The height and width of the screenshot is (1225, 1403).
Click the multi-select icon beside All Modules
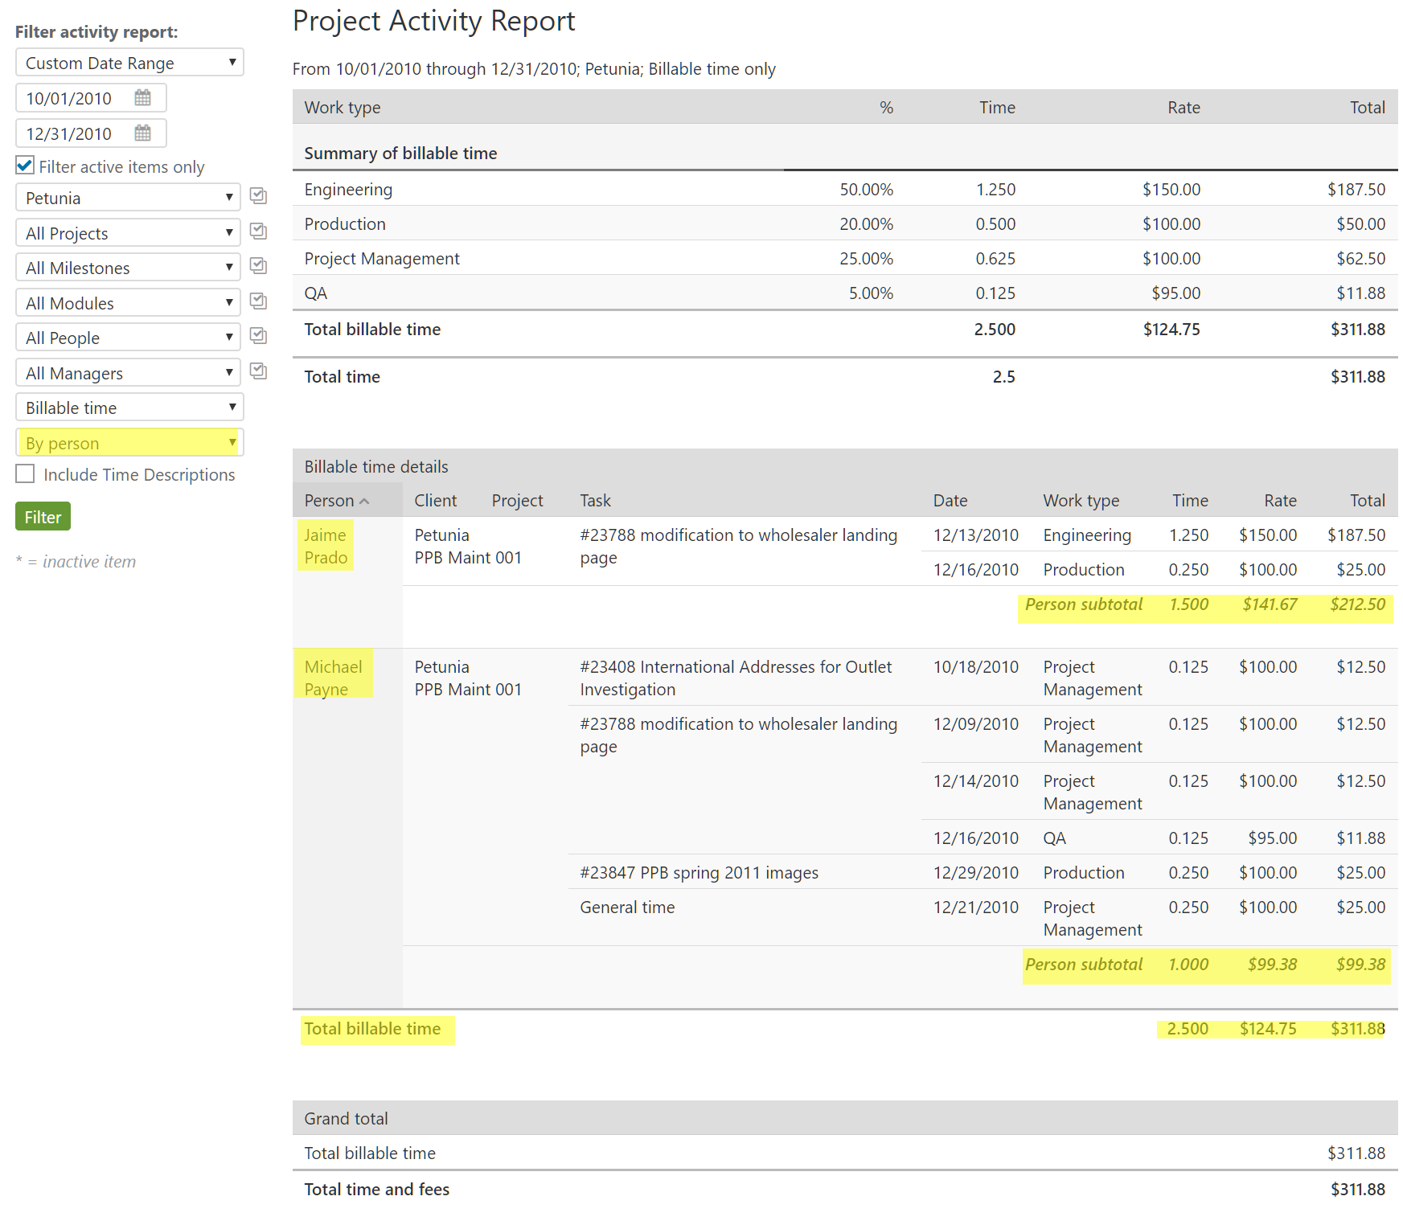[x=258, y=301]
